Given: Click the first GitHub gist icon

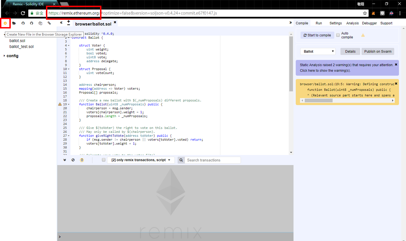Looking at the screenshot, I should coord(23,23).
